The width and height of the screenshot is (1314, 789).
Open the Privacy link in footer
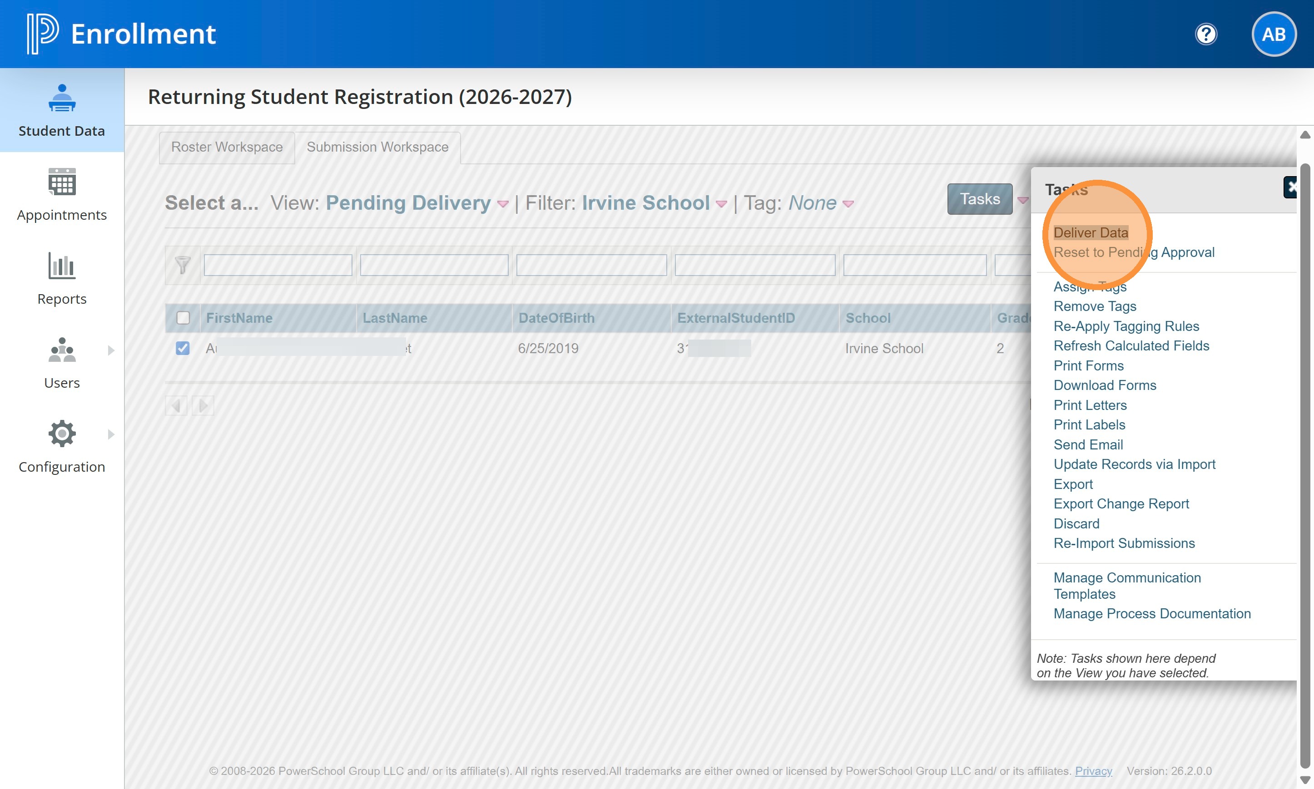(x=1093, y=771)
